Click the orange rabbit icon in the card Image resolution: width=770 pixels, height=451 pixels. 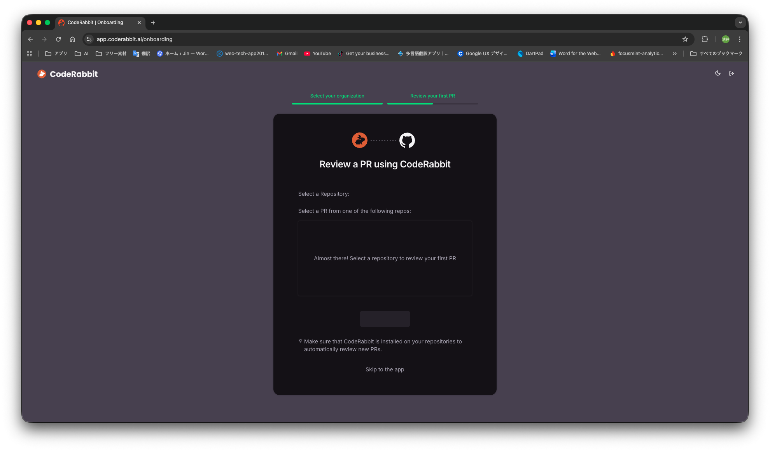(359, 140)
